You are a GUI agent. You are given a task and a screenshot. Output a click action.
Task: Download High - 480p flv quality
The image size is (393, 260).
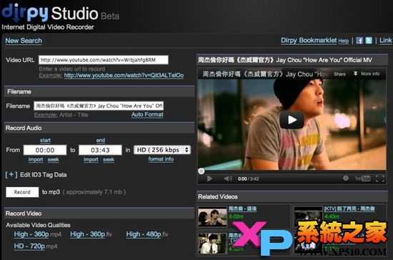[147, 234]
